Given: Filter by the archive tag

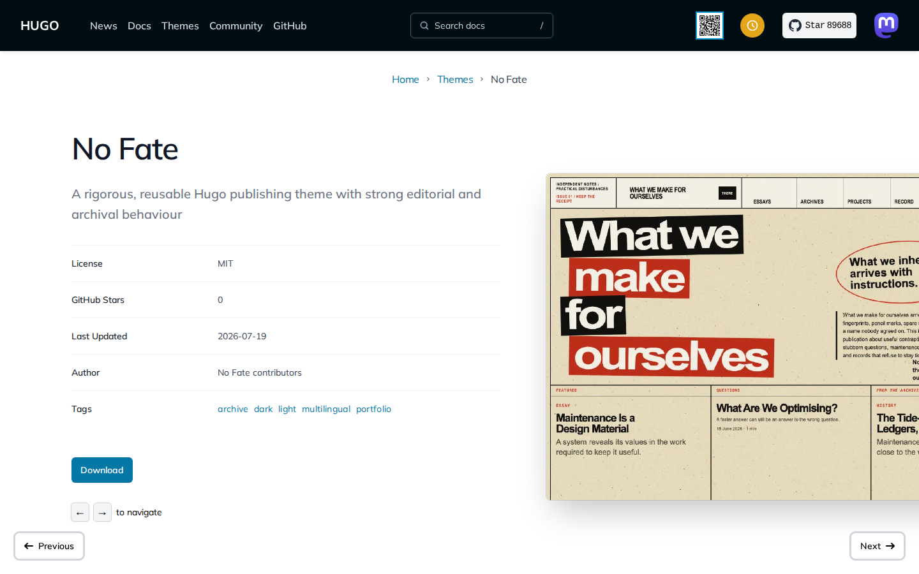Looking at the screenshot, I should click(x=233, y=409).
